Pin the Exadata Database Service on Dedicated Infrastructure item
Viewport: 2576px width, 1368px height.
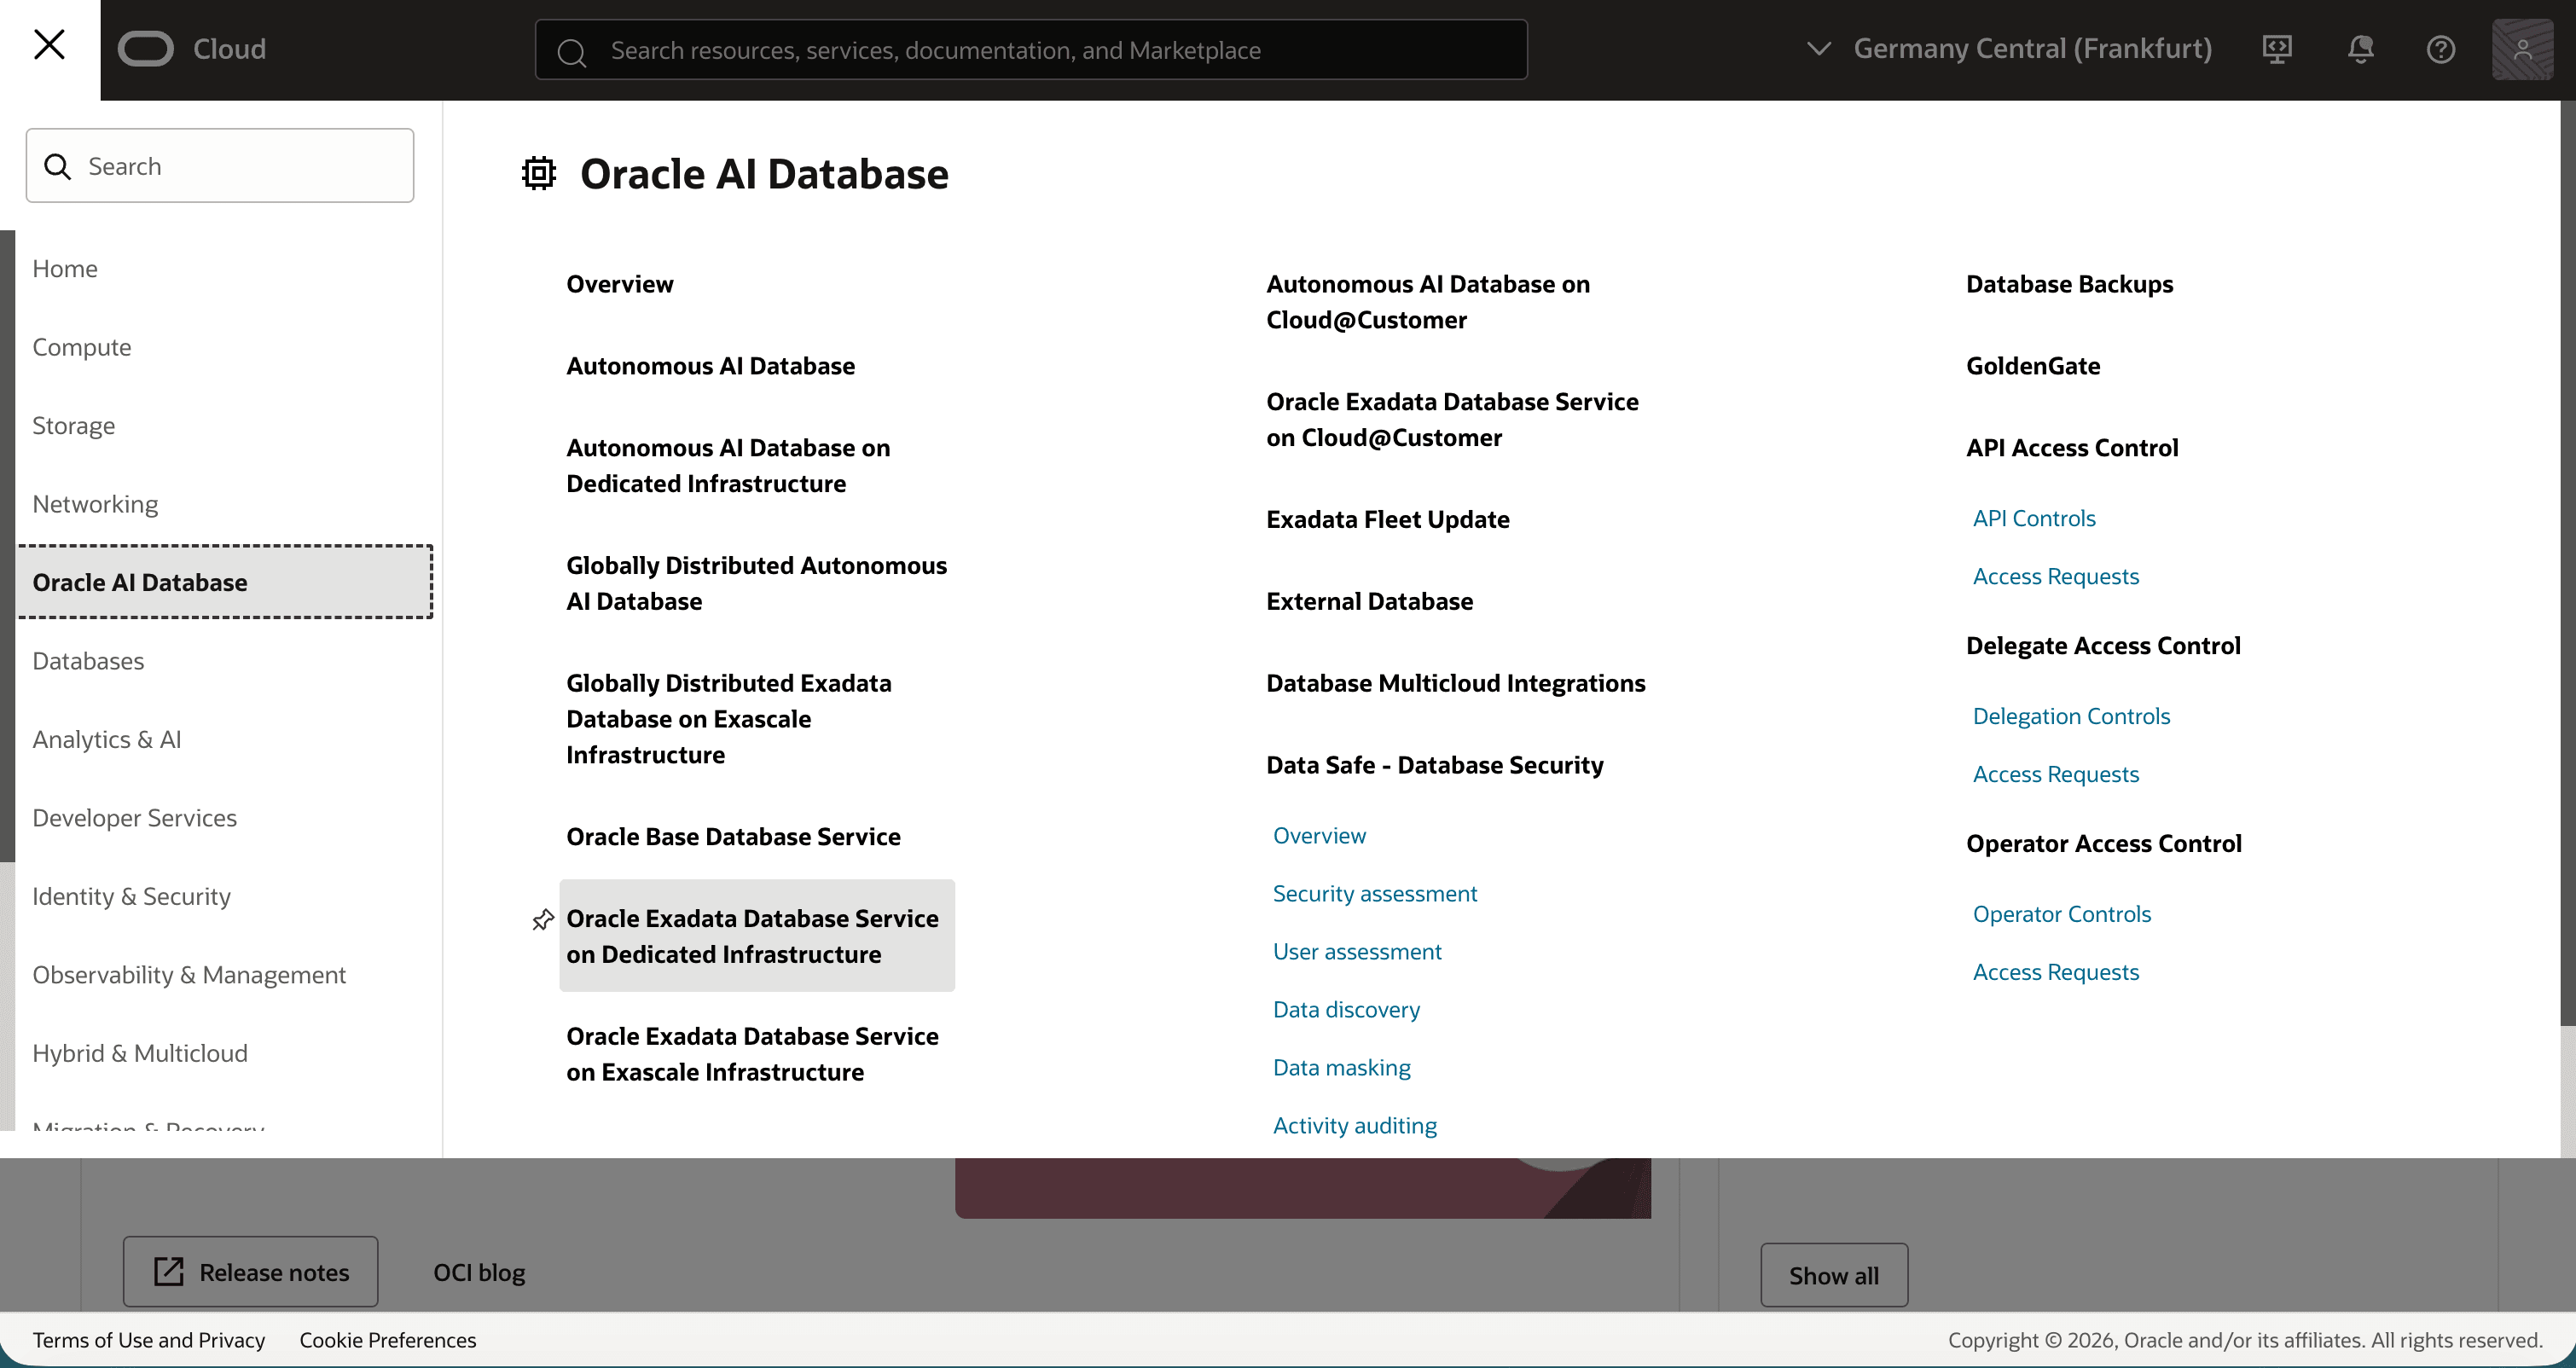pos(543,919)
